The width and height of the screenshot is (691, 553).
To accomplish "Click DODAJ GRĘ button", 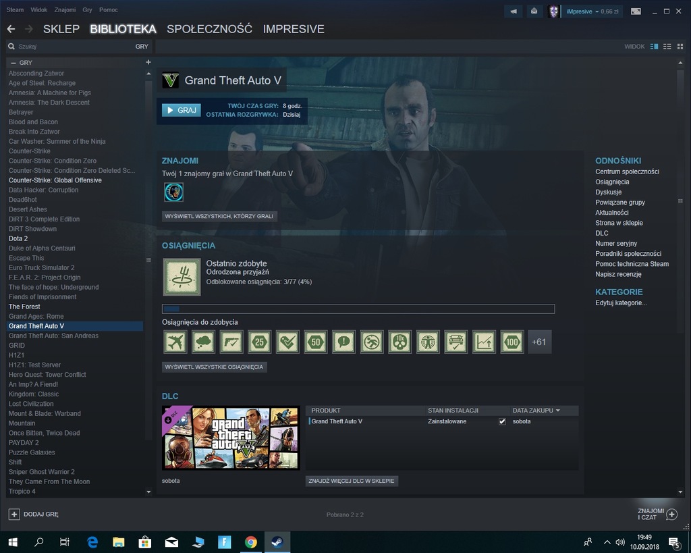I will pos(34,515).
